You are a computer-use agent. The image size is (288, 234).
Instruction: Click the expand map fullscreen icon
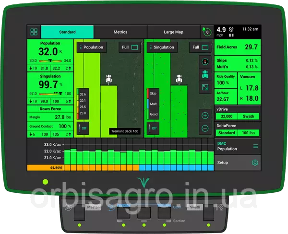click(x=205, y=88)
